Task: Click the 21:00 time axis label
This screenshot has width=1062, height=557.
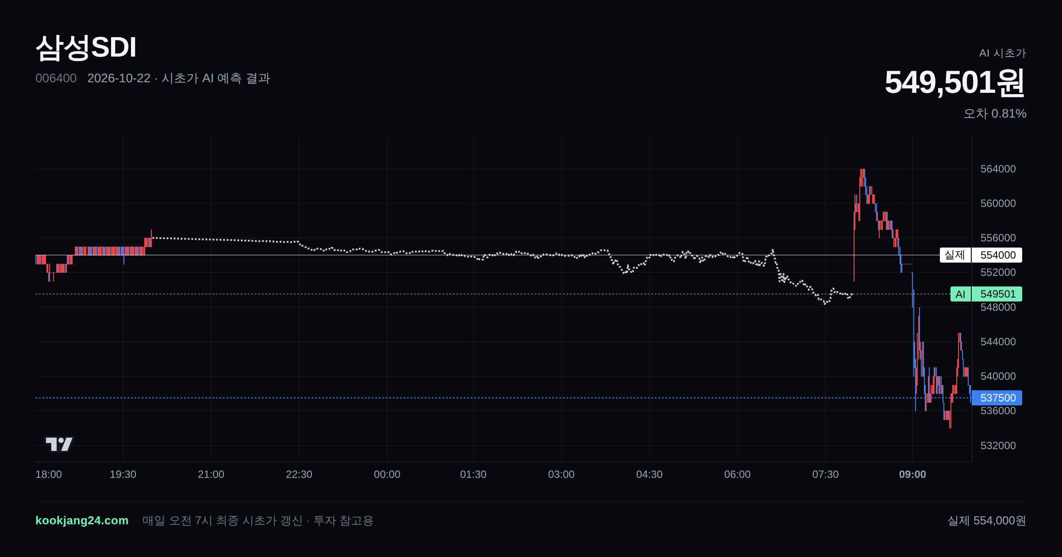Action: [x=211, y=474]
